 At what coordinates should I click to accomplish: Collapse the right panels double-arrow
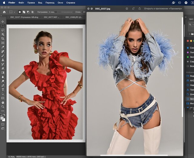[x=186, y=17]
